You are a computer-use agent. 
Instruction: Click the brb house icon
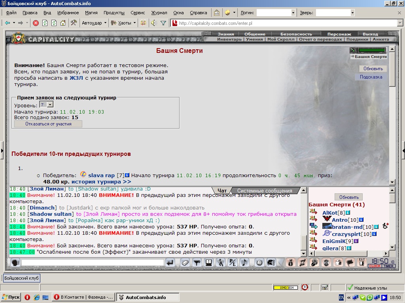(217, 13)
